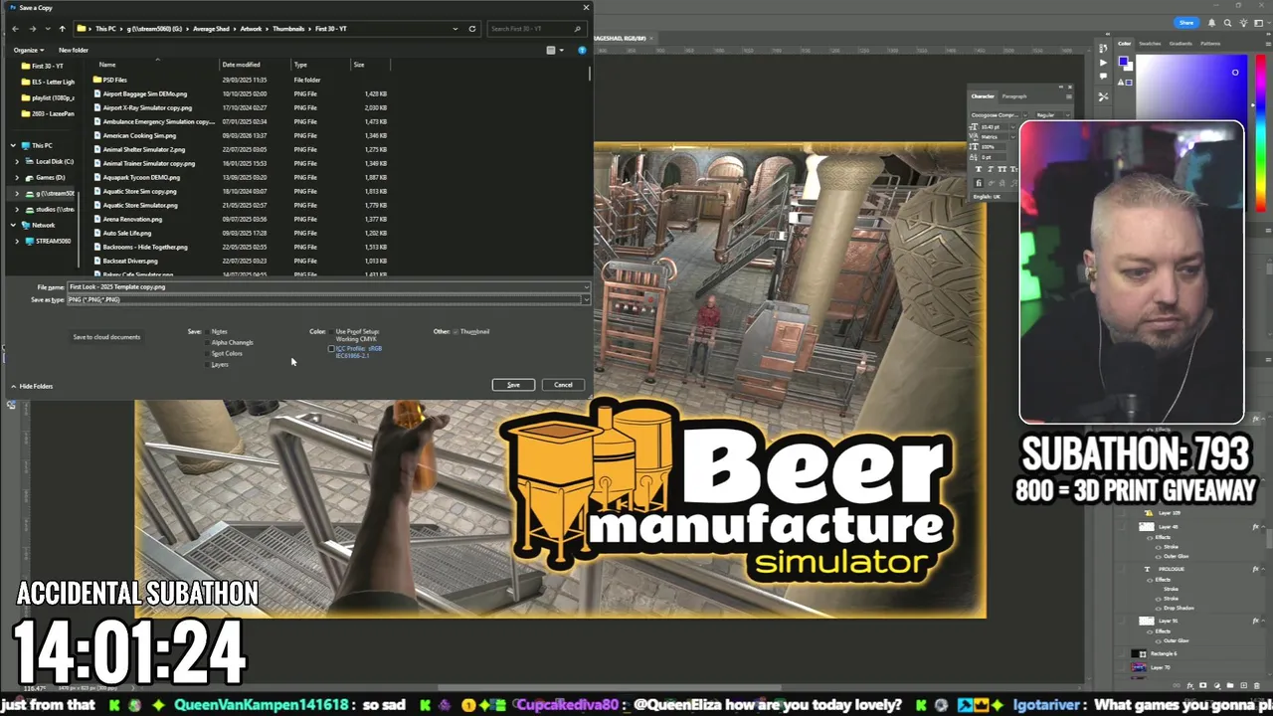Screen dimensions: 1273x716
Task: Click the link layers icon
Action: click(1177, 685)
